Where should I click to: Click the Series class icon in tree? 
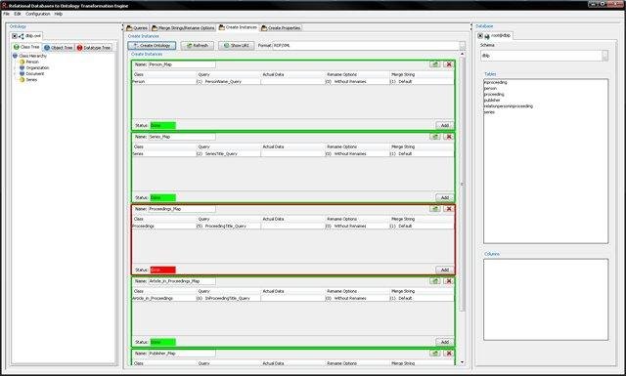(22, 80)
